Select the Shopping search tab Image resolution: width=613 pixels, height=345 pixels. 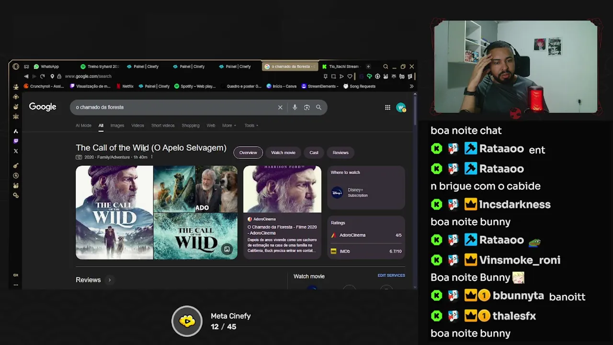pos(190,126)
